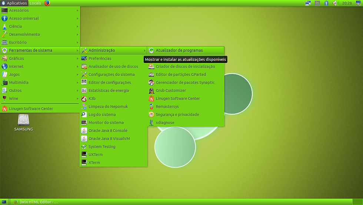The image size is (363, 205).
Task: Click the 20:28 clock in the panel
Action: point(347,3)
